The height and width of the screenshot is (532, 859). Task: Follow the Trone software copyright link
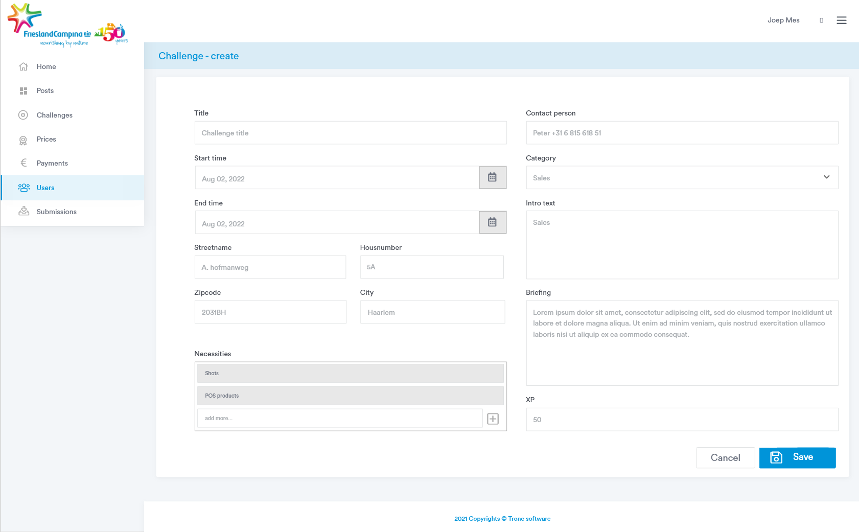click(529, 519)
